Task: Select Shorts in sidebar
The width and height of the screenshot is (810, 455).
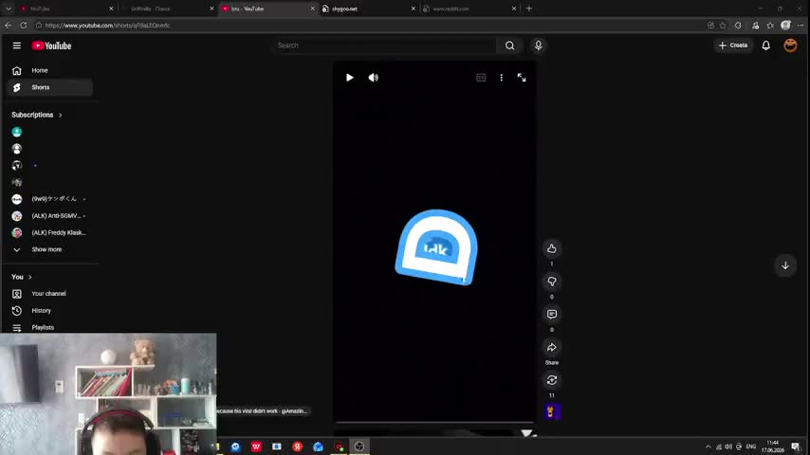Action: pyautogui.click(x=49, y=87)
